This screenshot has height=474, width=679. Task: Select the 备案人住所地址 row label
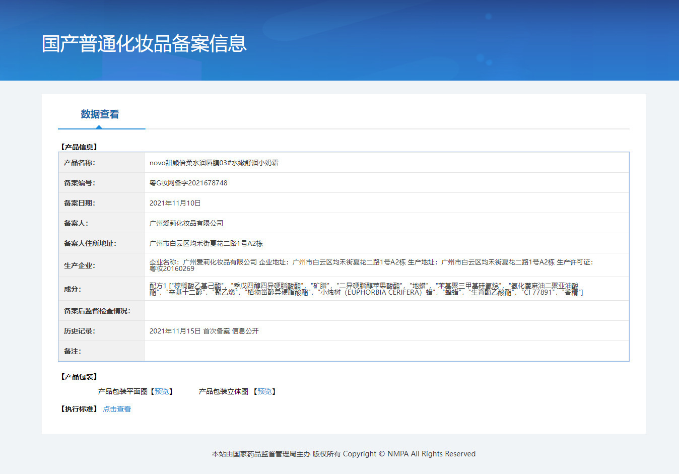[x=90, y=243]
